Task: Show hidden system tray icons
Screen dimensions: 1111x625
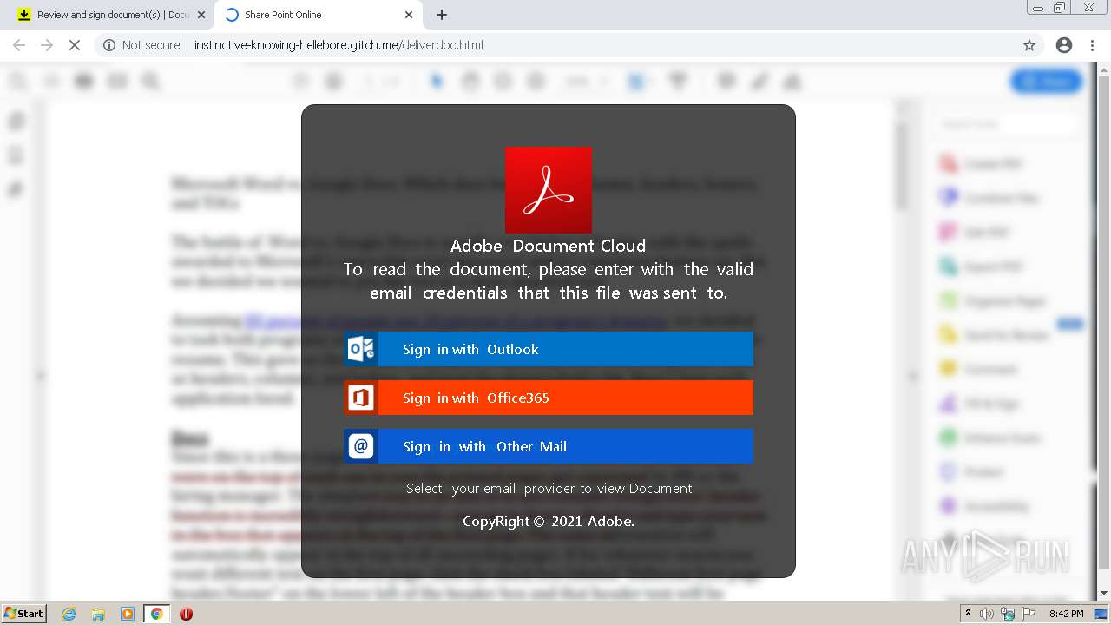Action: pos(968,614)
